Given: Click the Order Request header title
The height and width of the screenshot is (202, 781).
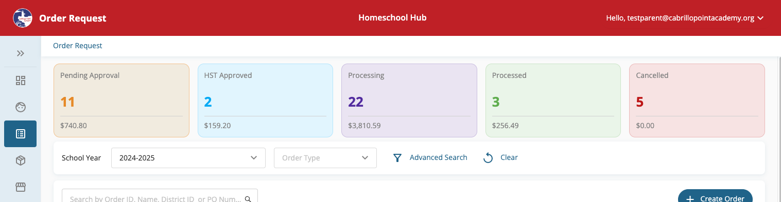Looking at the screenshot, I should point(73,18).
